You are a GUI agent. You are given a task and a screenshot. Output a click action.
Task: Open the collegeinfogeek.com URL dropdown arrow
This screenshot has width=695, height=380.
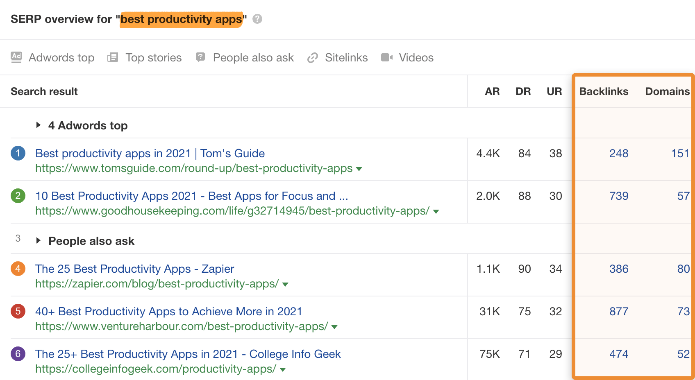282,369
